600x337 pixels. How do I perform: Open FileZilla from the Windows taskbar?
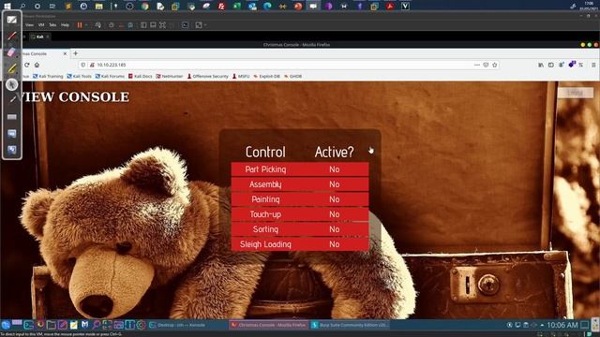(221, 7)
